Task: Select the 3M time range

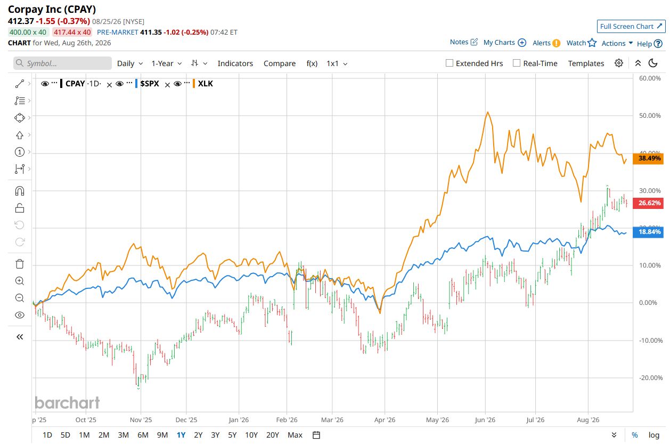Action: [123, 435]
